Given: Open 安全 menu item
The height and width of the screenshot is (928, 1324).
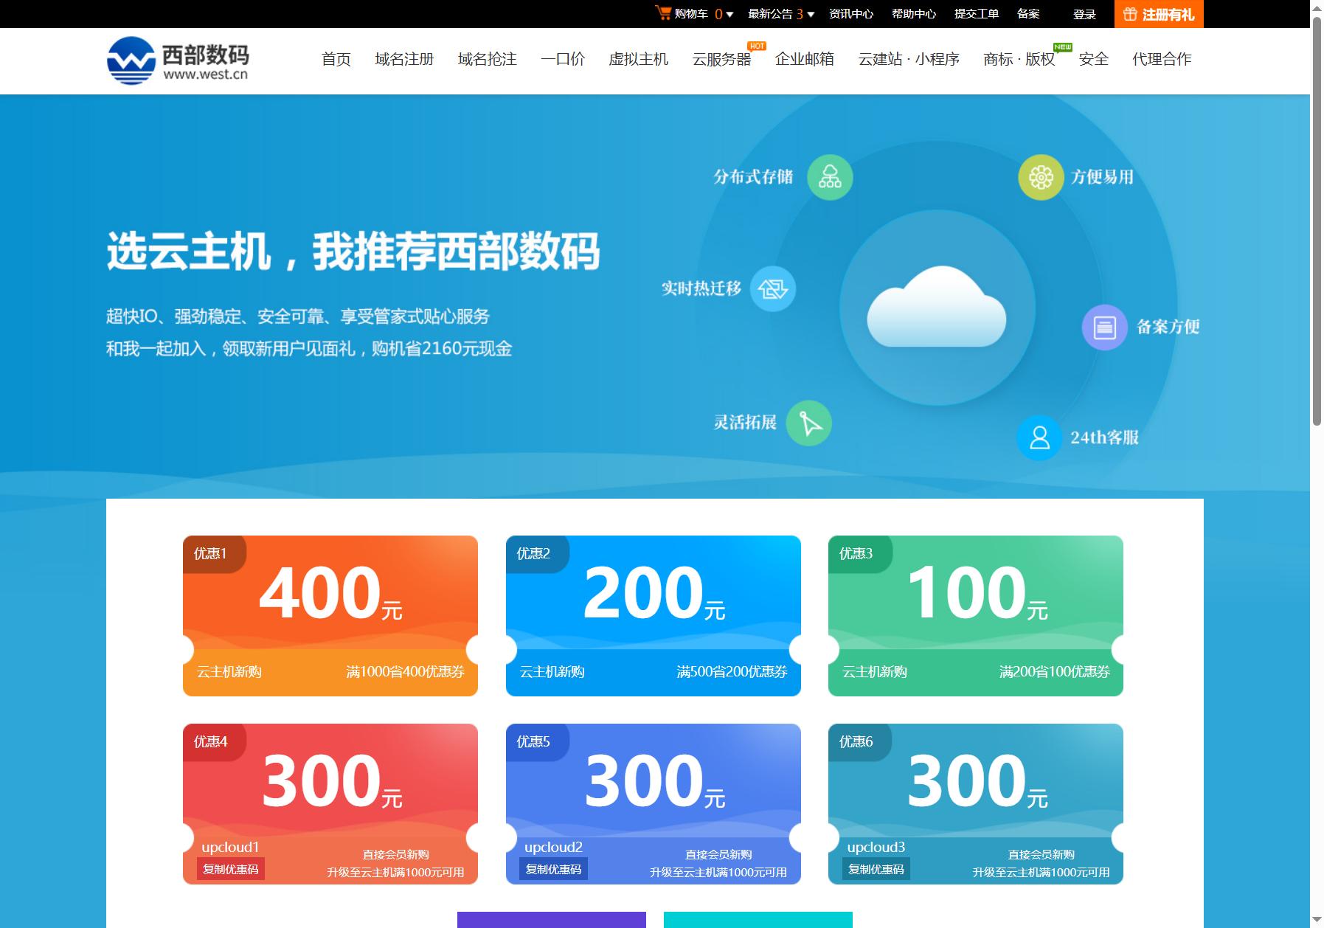Looking at the screenshot, I should 1094,59.
